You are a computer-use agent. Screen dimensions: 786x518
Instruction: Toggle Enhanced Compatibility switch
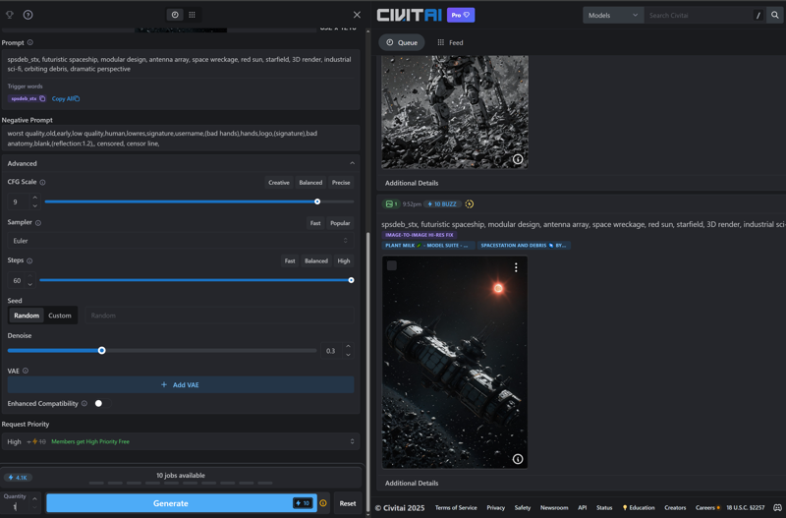tap(99, 403)
